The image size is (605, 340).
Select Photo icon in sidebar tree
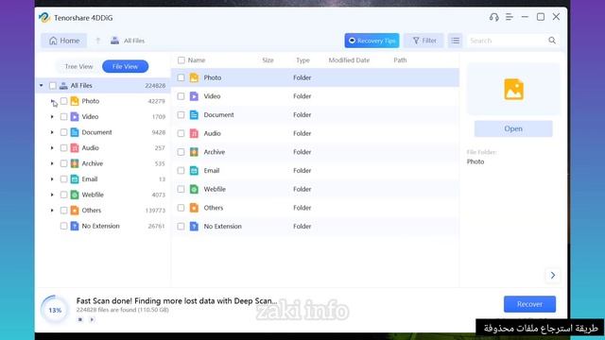(75, 101)
